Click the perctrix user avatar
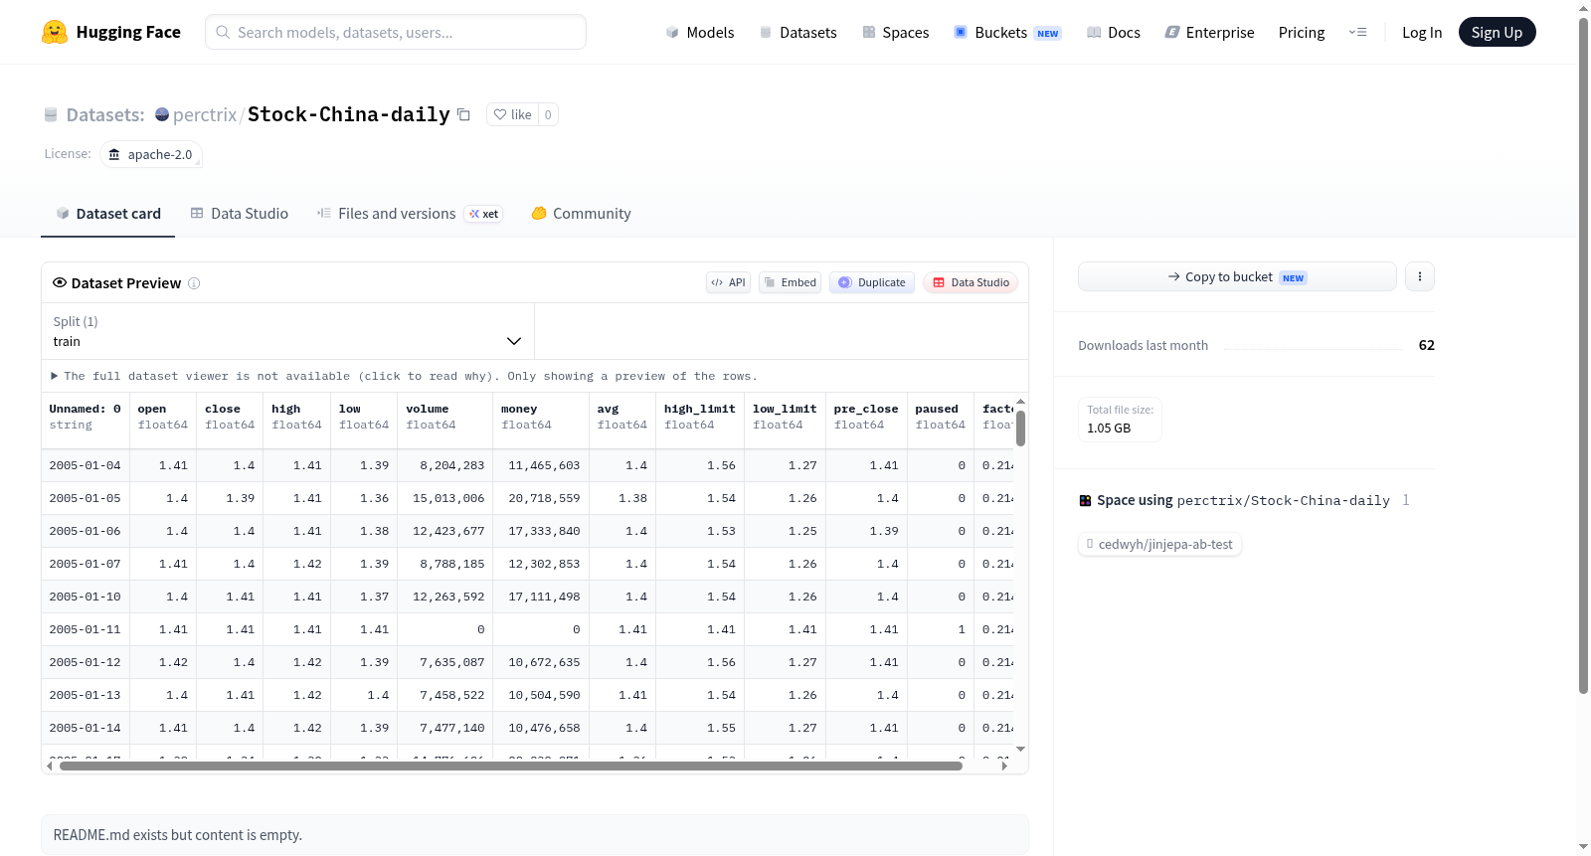1591x856 pixels. pyautogui.click(x=162, y=114)
